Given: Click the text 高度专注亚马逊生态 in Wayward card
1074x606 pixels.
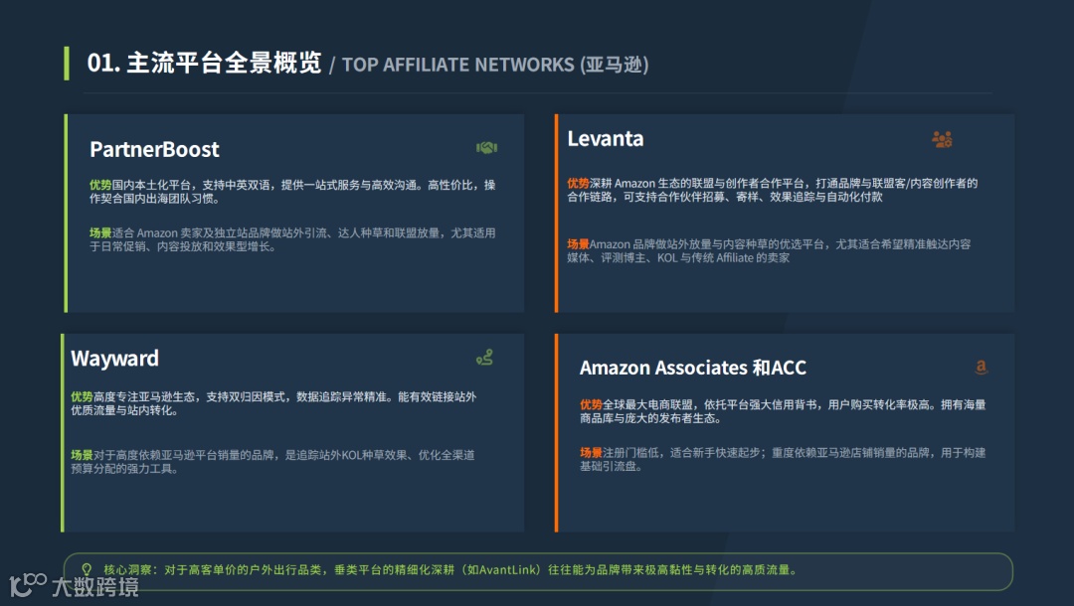Looking at the screenshot, I should 144,396.
